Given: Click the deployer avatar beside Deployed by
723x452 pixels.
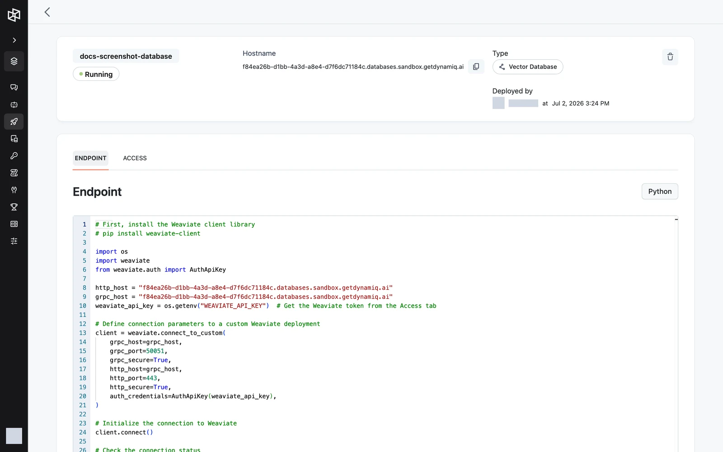Looking at the screenshot, I should 498,103.
